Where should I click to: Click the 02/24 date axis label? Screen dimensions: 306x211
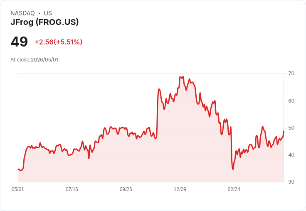[234, 189]
